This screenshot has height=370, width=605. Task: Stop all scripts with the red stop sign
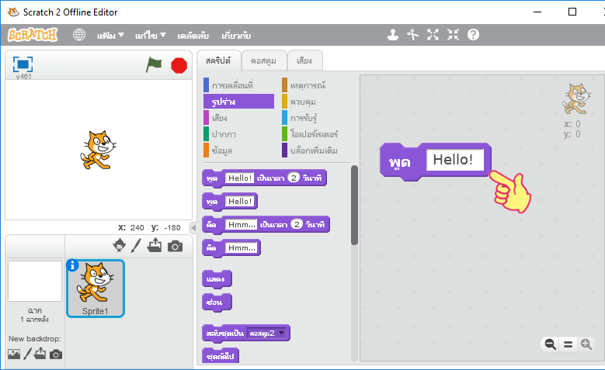[x=179, y=65]
